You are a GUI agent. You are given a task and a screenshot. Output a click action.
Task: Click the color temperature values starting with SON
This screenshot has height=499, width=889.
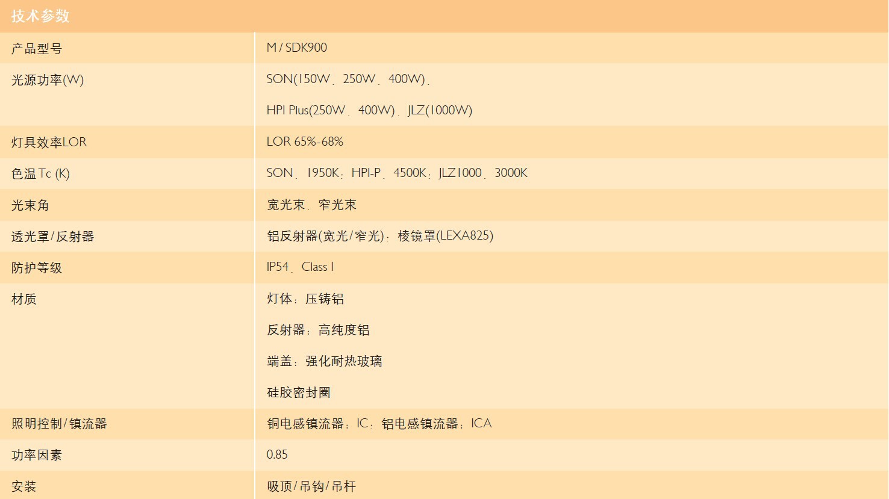coord(397,173)
